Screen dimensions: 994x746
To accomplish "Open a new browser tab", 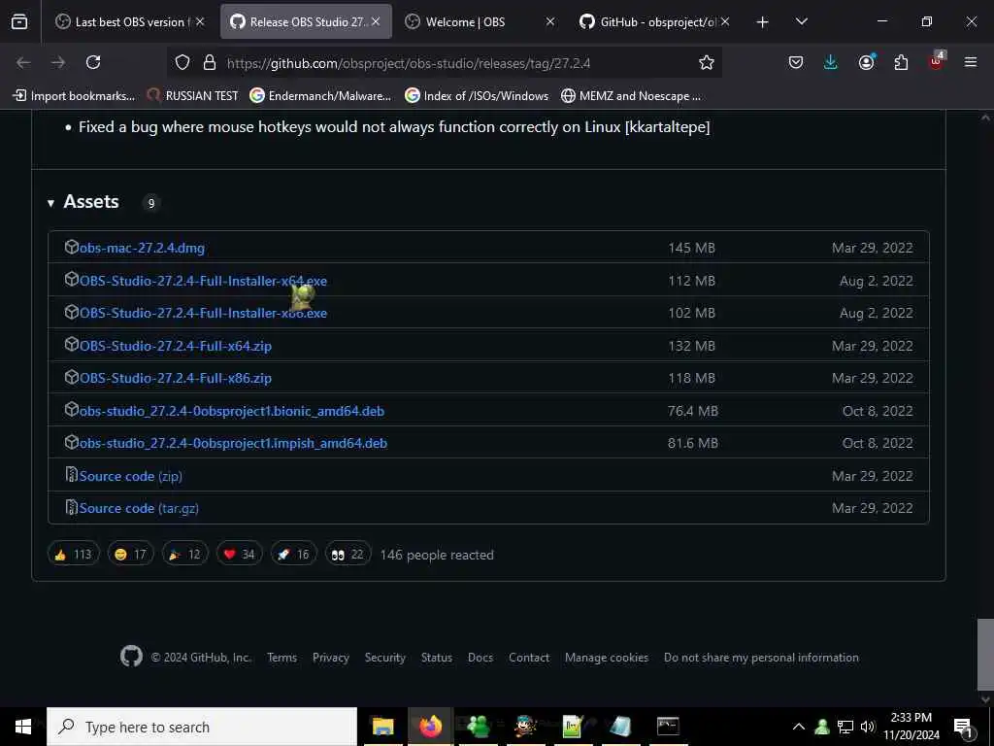I will tap(763, 22).
